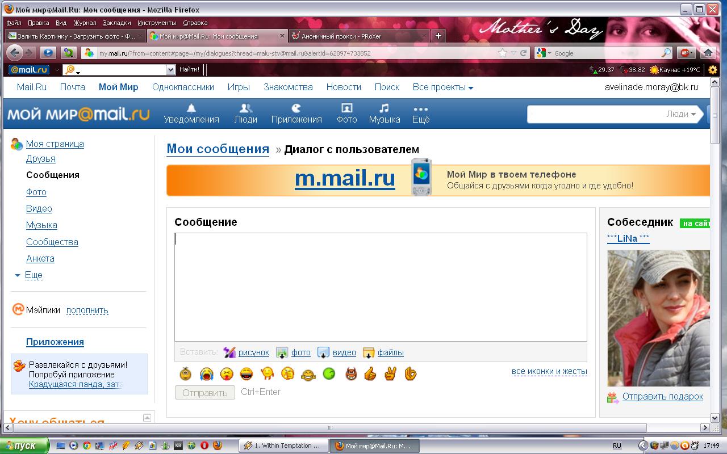727x454 pixels.
Task: Switch to the Анонимный прокси tab
Action: coord(359,36)
